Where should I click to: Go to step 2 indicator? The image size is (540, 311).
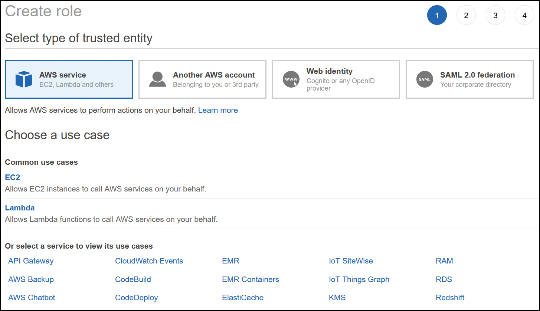[x=466, y=15]
